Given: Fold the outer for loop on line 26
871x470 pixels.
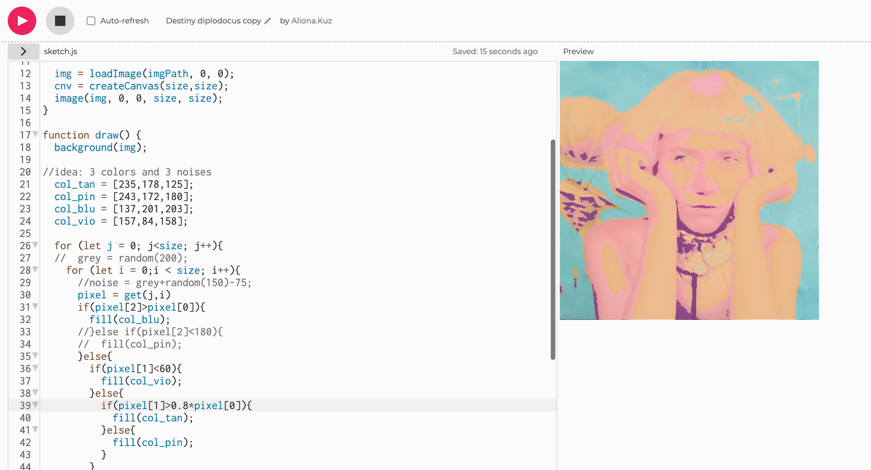Looking at the screenshot, I should [x=35, y=245].
